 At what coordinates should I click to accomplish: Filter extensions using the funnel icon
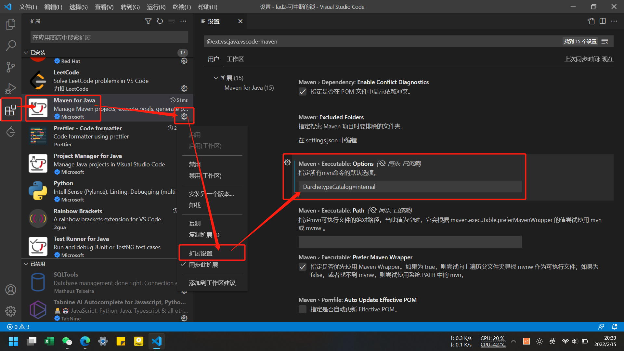pyautogui.click(x=148, y=21)
